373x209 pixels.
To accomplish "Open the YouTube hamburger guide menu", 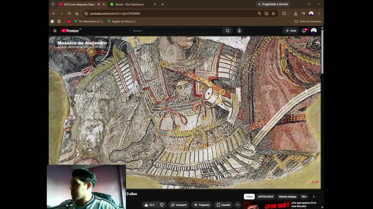I will (x=55, y=30).
